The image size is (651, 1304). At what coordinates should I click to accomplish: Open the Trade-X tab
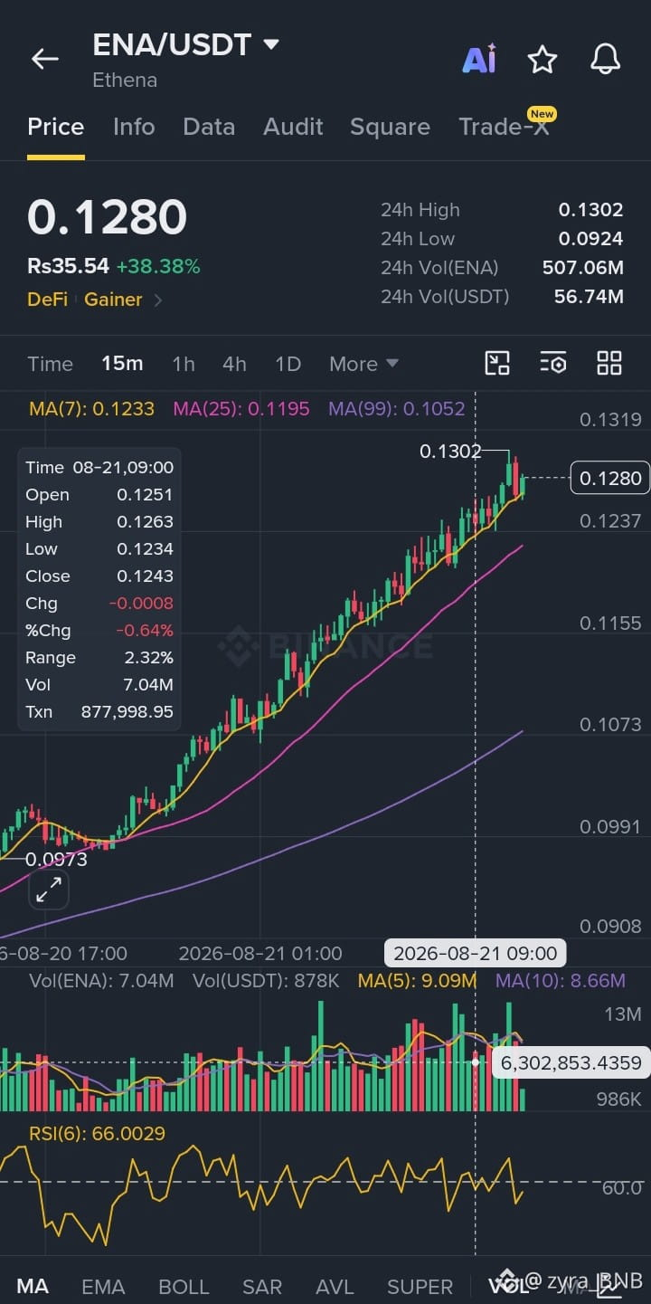(x=505, y=127)
